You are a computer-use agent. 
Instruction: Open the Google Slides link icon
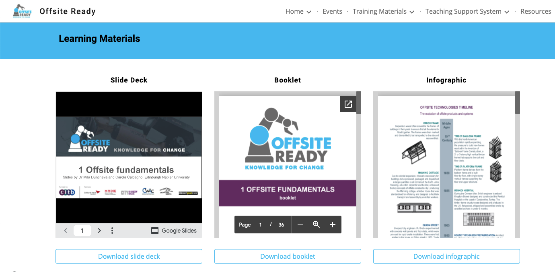[x=155, y=231]
